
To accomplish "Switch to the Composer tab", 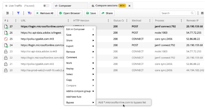I will coord(70,6).
